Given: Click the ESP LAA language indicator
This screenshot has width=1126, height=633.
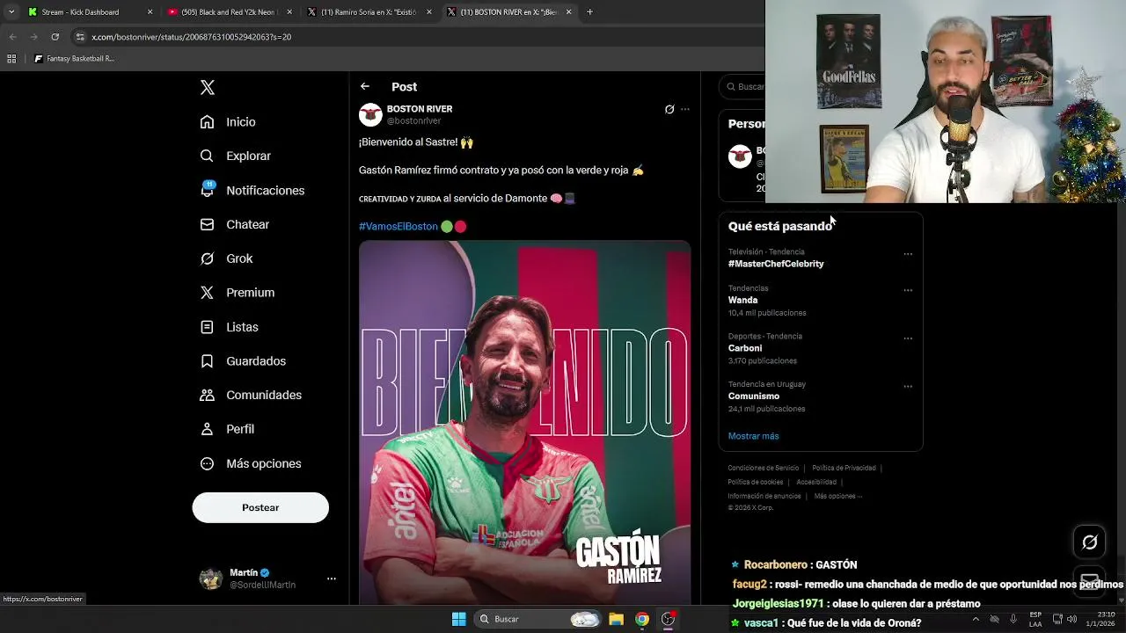Looking at the screenshot, I should point(1035,619).
